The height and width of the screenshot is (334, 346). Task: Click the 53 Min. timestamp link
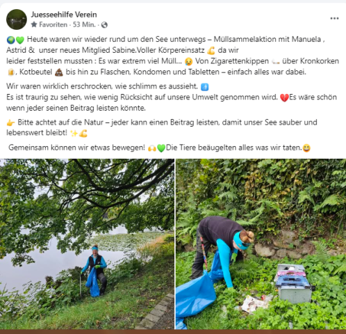click(x=84, y=24)
